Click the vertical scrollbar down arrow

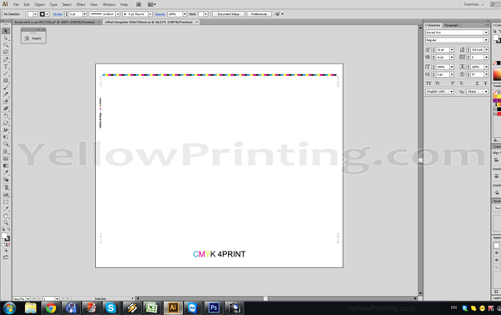pos(420,293)
